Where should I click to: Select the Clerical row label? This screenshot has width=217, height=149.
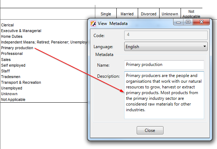pos(7,25)
